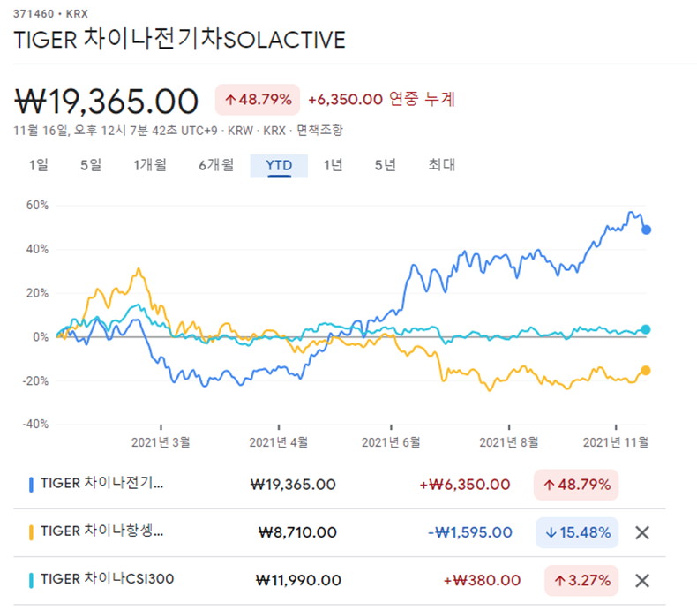This screenshot has width=697, height=610.
Task: Click the teal color bar beside TIGER 차이나CSI300
Action: (x=31, y=581)
